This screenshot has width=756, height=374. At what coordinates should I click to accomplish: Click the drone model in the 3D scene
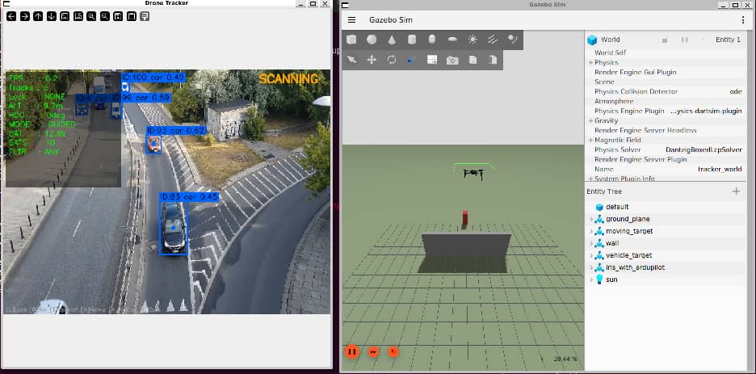point(473,173)
